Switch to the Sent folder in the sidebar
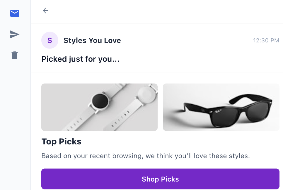 (14, 34)
